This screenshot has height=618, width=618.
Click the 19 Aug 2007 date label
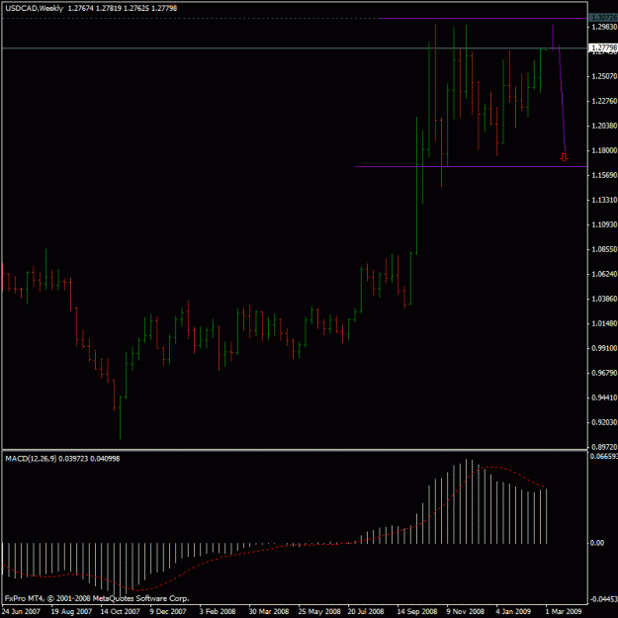(71, 611)
